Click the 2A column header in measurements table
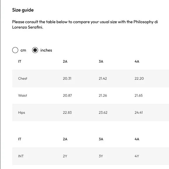The image size is (169, 169). [x=65, y=61]
